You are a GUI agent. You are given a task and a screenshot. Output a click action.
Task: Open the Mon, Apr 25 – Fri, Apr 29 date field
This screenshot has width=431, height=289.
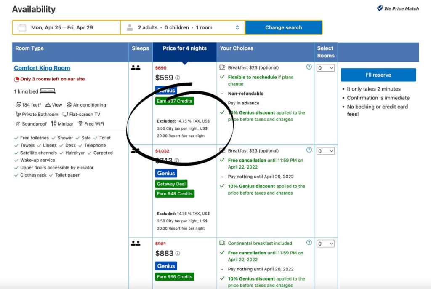67,27
